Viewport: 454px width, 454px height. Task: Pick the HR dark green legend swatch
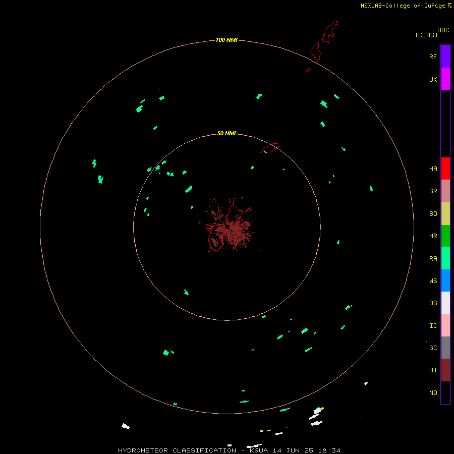tap(445, 236)
